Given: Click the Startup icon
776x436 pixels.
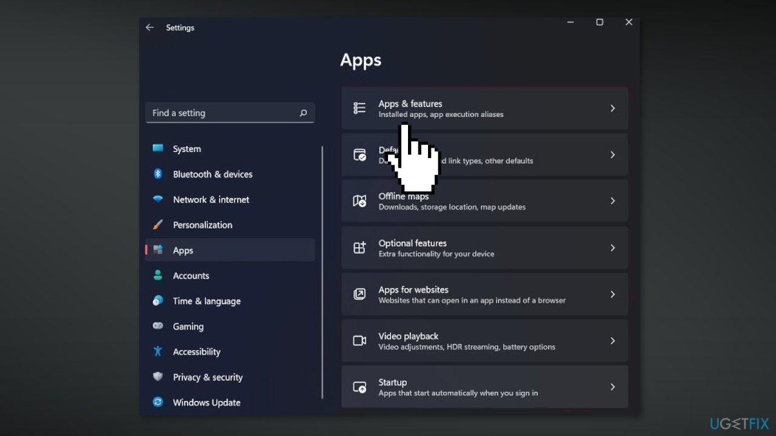Looking at the screenshot, I should coord(360,387).
